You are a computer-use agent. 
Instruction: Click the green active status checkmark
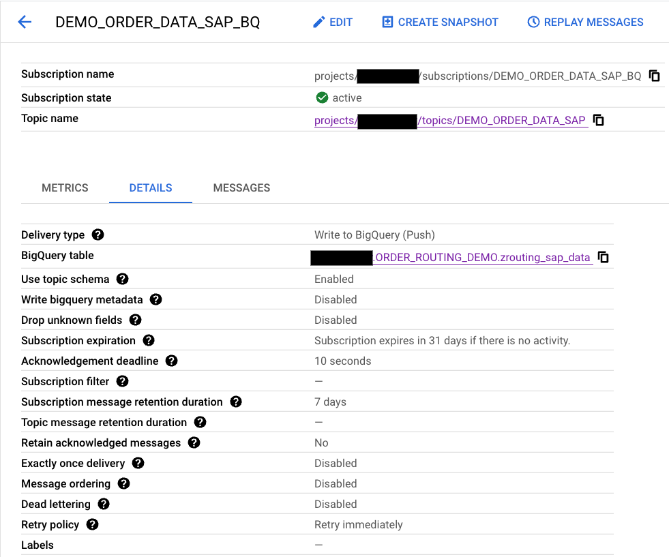point(322,97)
